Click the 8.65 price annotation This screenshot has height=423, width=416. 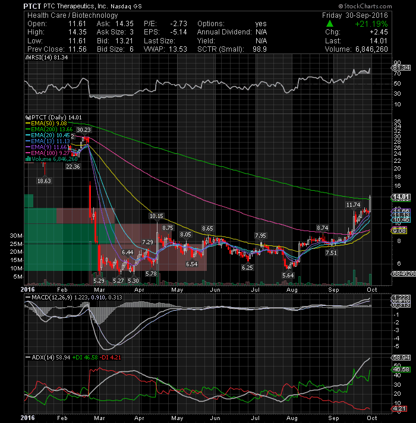208,229
